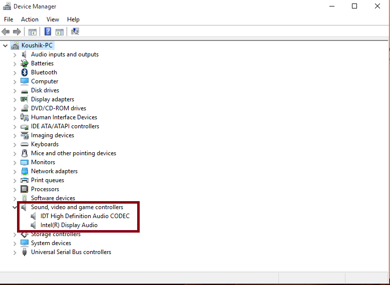
Task: Select the Print queues label
Action: click(48, 180)
